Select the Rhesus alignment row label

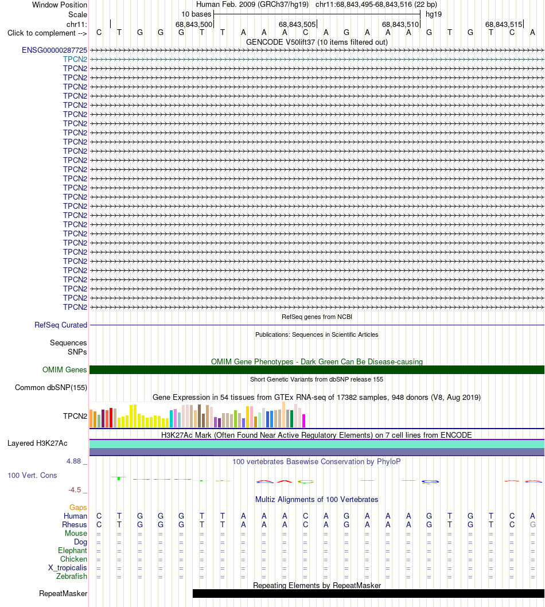click(x=75, y=524)
